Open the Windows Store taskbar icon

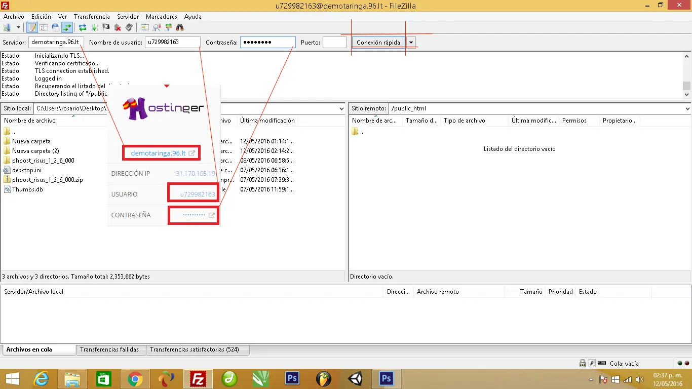point(103,379)
